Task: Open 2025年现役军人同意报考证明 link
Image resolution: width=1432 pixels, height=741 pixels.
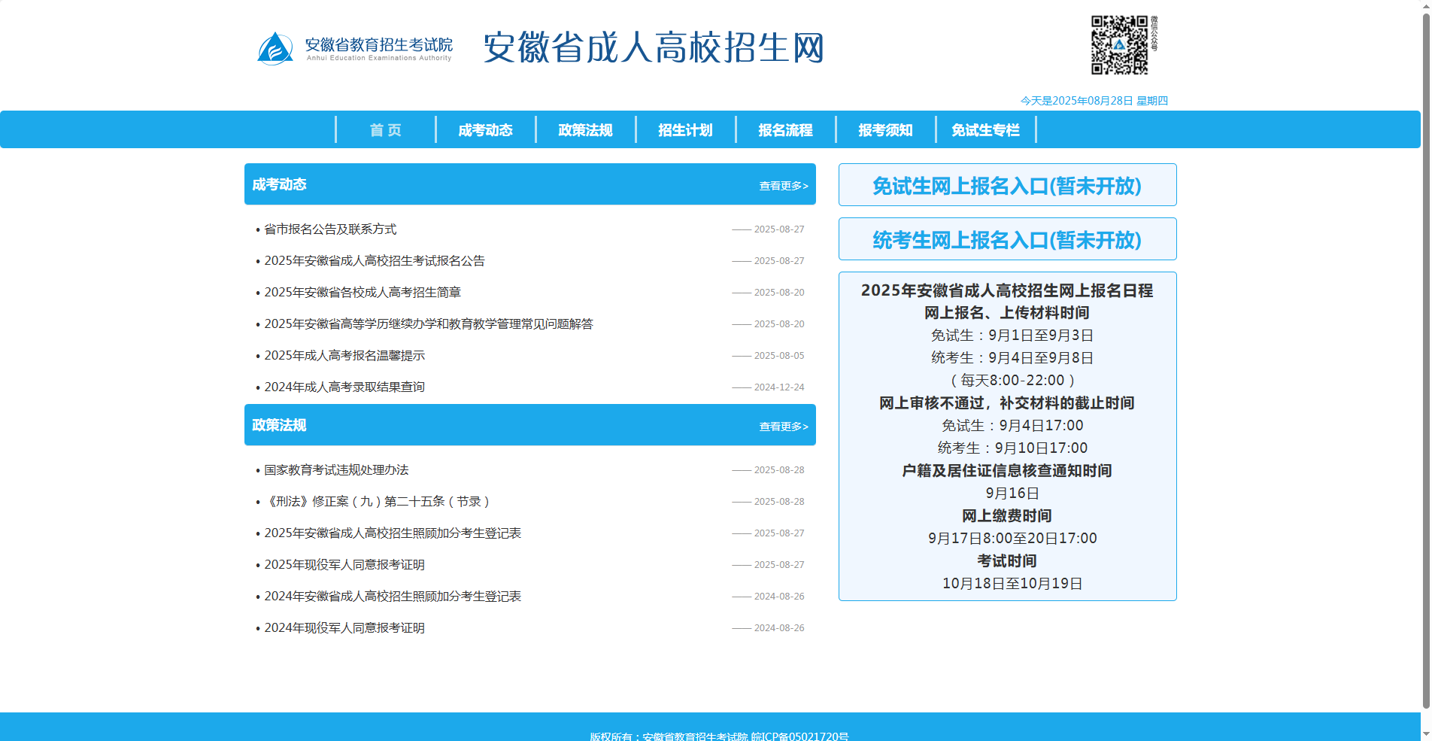Action: click(344, 564)
